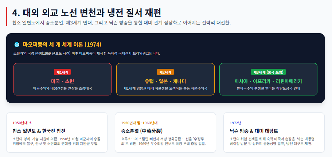The width and height of the screenshot is (332, 157).
Task: Click the red vertical accent bar beside heading
Action: pos(7,17)
